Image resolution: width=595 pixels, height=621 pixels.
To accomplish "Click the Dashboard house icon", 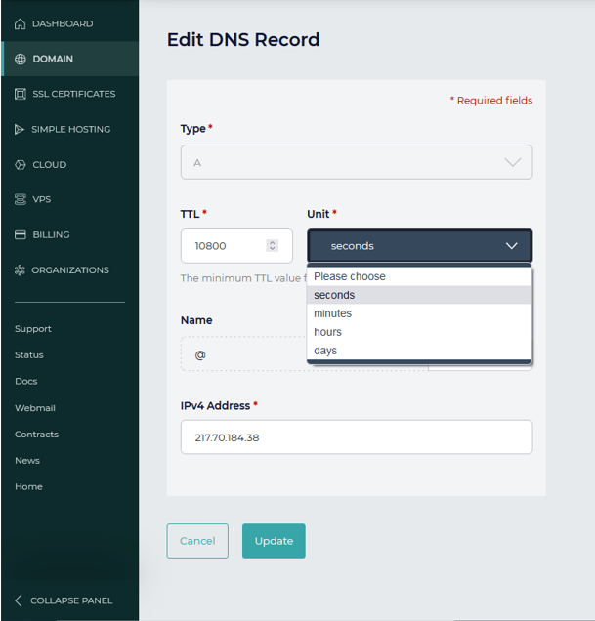I will pos(20,23).
